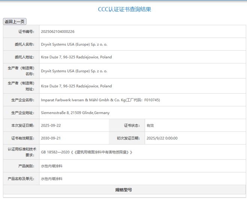Click the 产品名称及单元 value 水性内墙涂料

(52, 179)
